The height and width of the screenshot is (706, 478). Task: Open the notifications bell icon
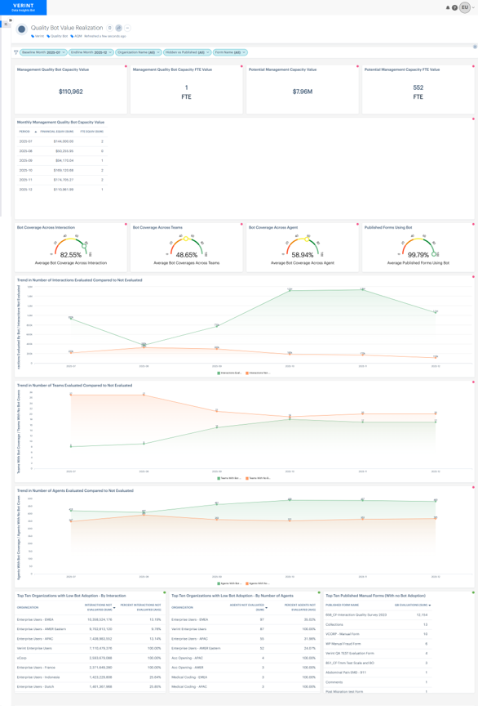click(448, 7)
